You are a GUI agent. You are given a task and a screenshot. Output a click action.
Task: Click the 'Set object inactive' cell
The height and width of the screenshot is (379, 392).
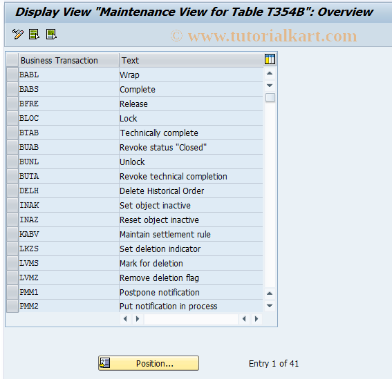point(192,205)
